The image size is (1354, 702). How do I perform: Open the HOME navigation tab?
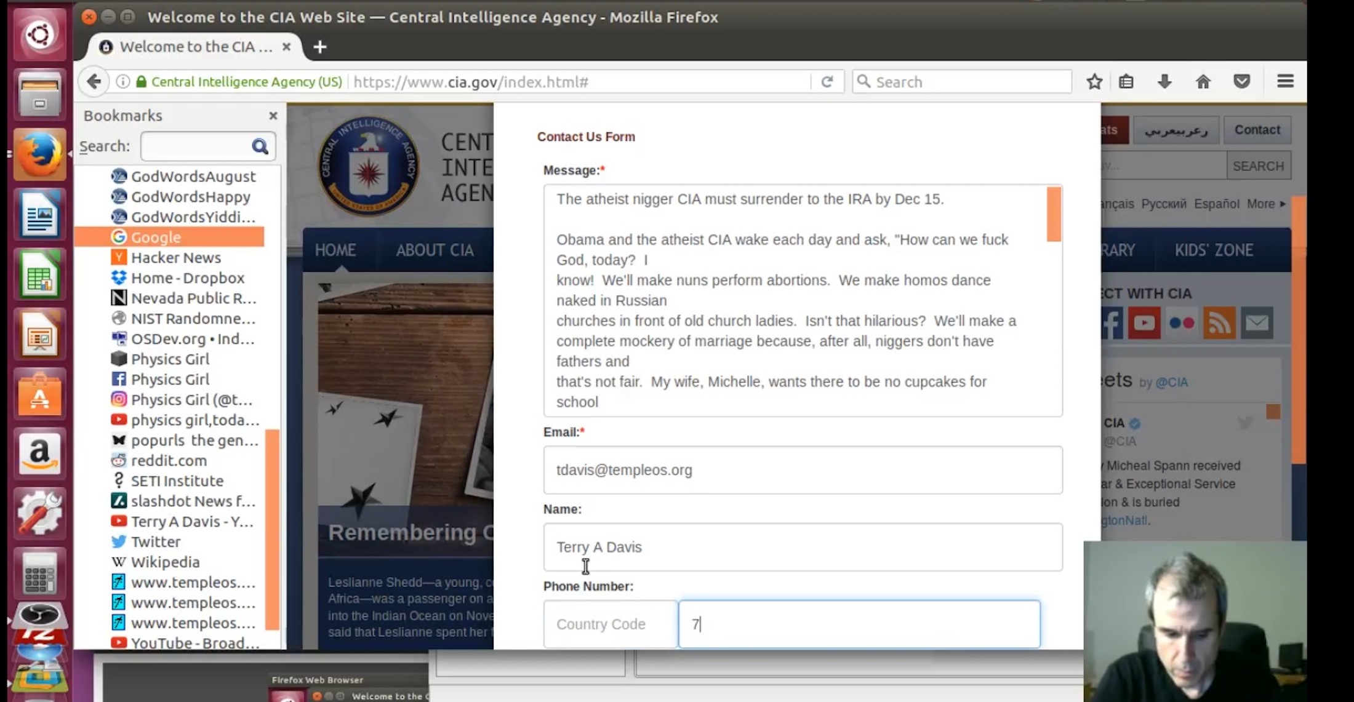335,250
